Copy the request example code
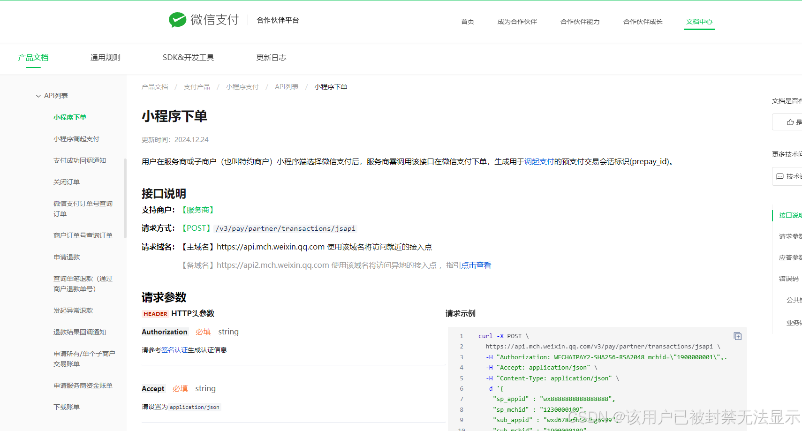Screen dimensions: 802x431 tap(737, 336)
